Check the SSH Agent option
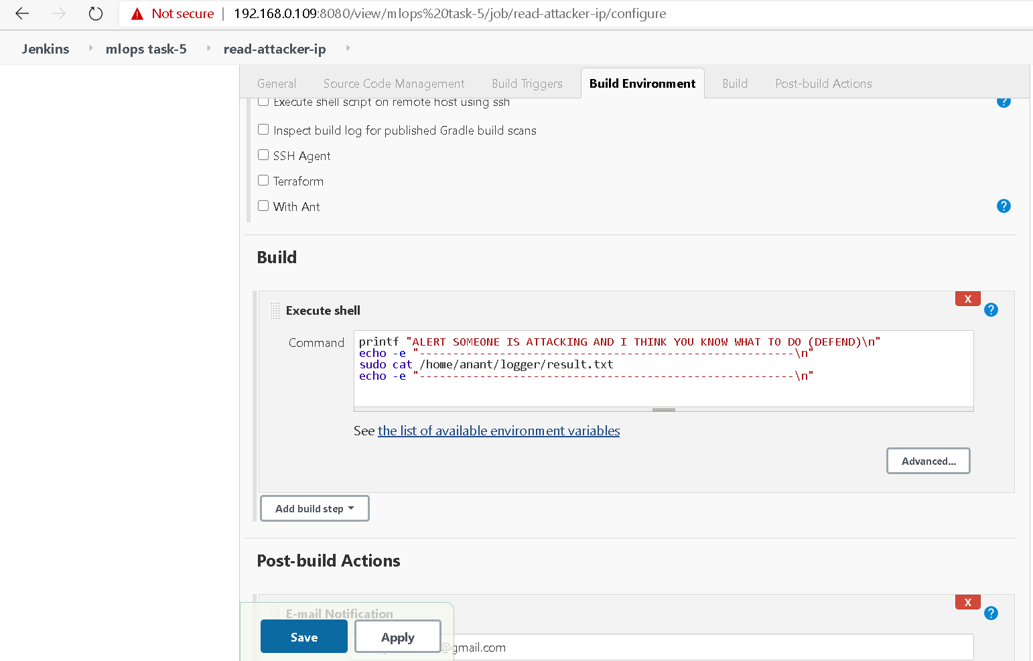Screen dimensions: 1033x661 pos(263,155)
